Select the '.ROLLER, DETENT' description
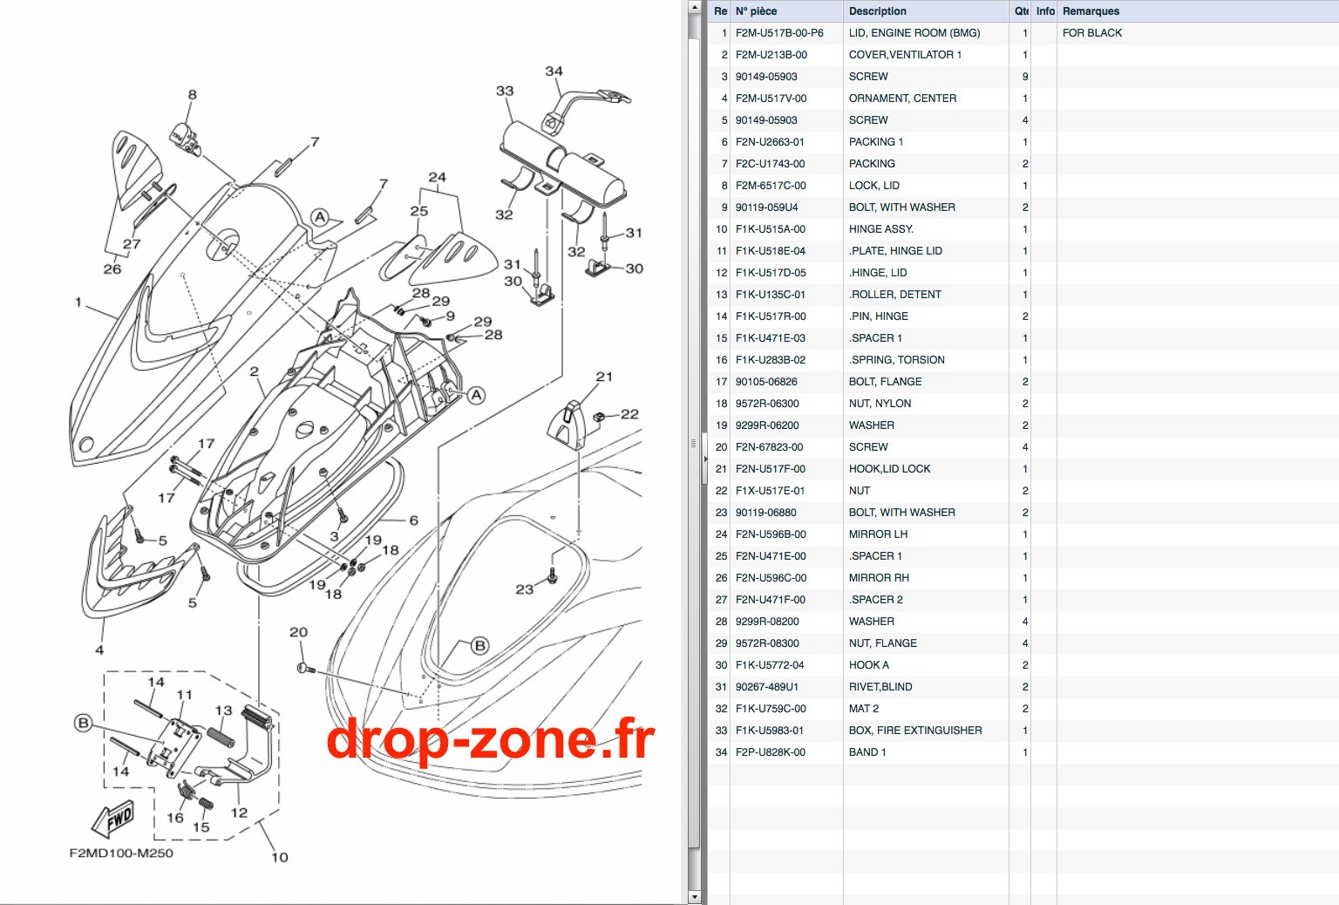The image size is (1339, 905). (895, 295)
